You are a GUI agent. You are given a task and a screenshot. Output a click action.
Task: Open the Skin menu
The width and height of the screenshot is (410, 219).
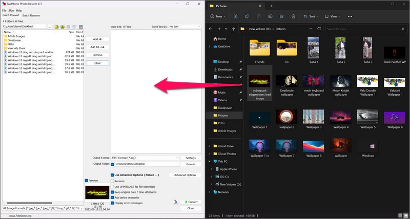(11, 10)
